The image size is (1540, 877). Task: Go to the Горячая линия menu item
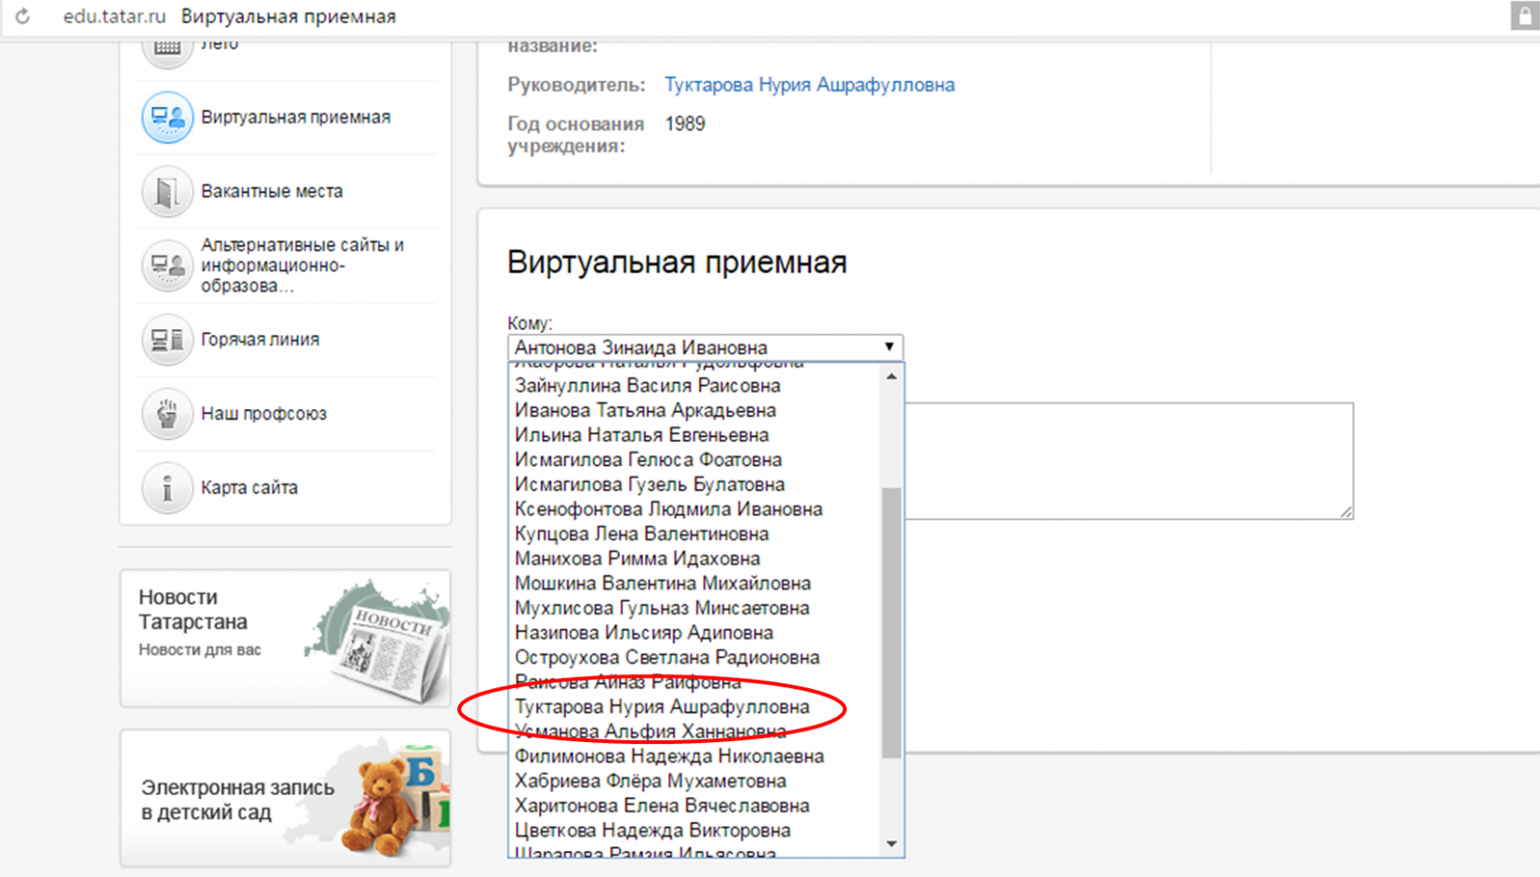(x=260, y=340)
